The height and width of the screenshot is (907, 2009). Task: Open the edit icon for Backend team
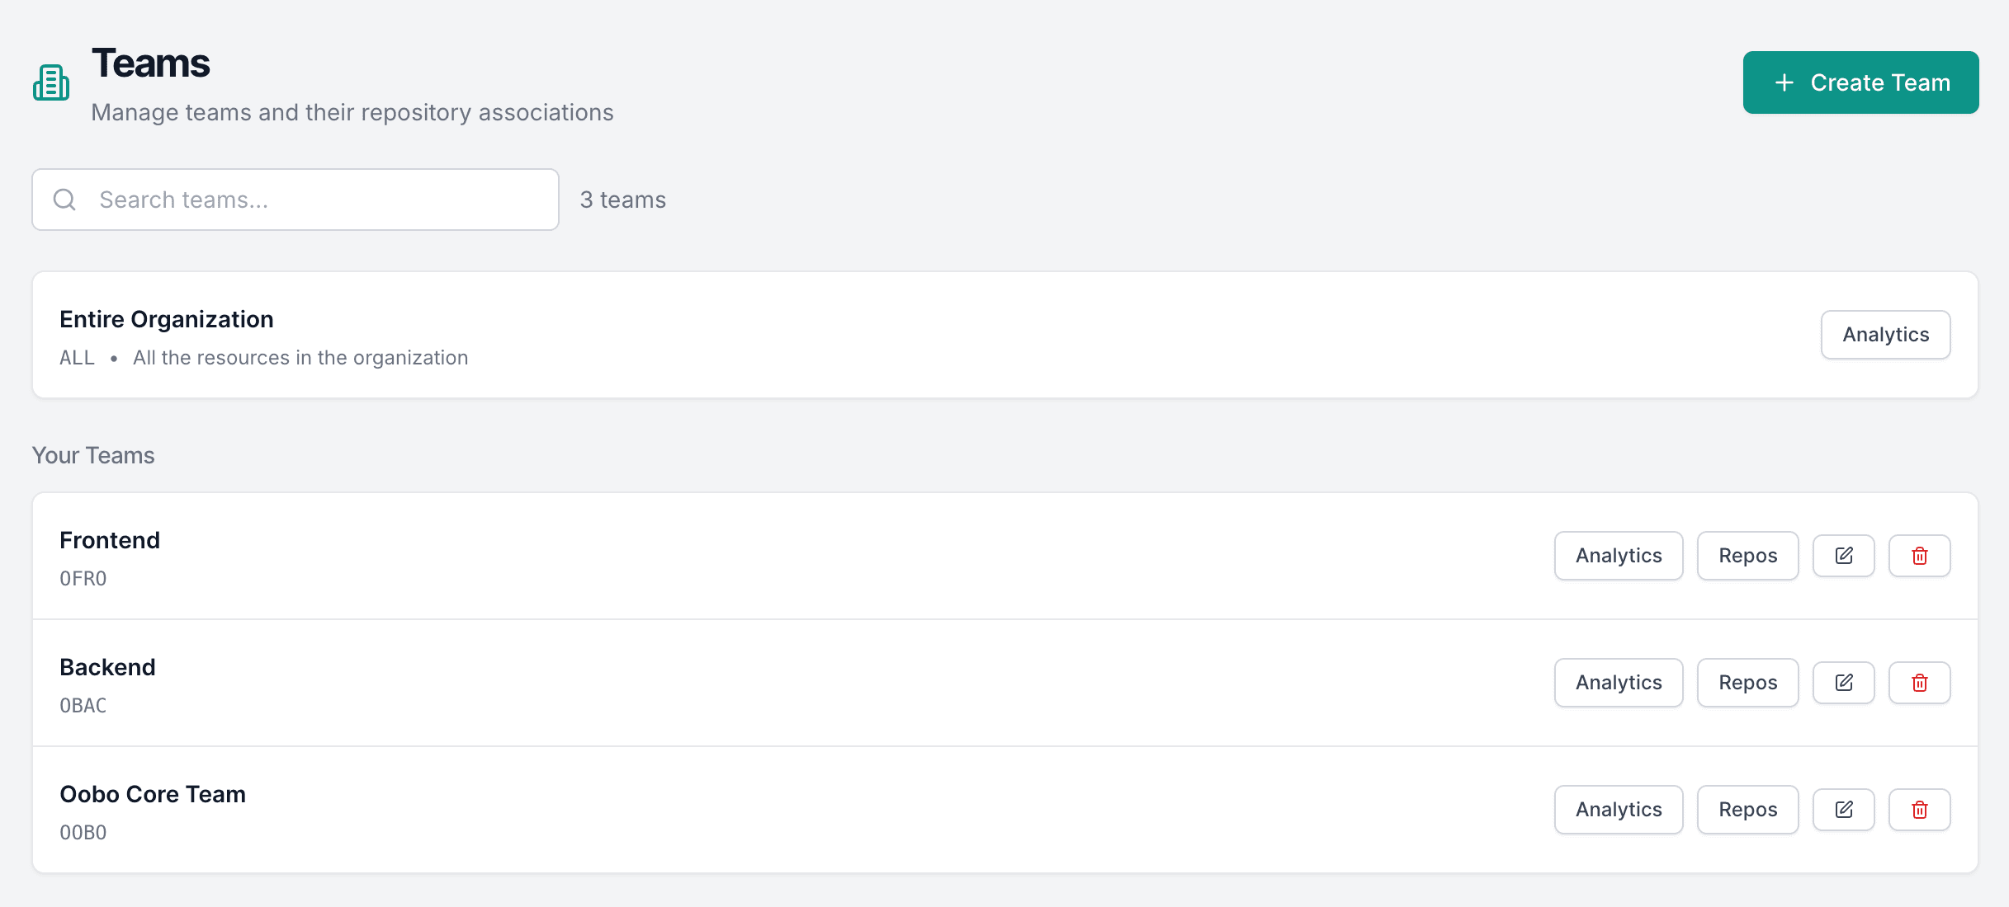(1843, 682)
